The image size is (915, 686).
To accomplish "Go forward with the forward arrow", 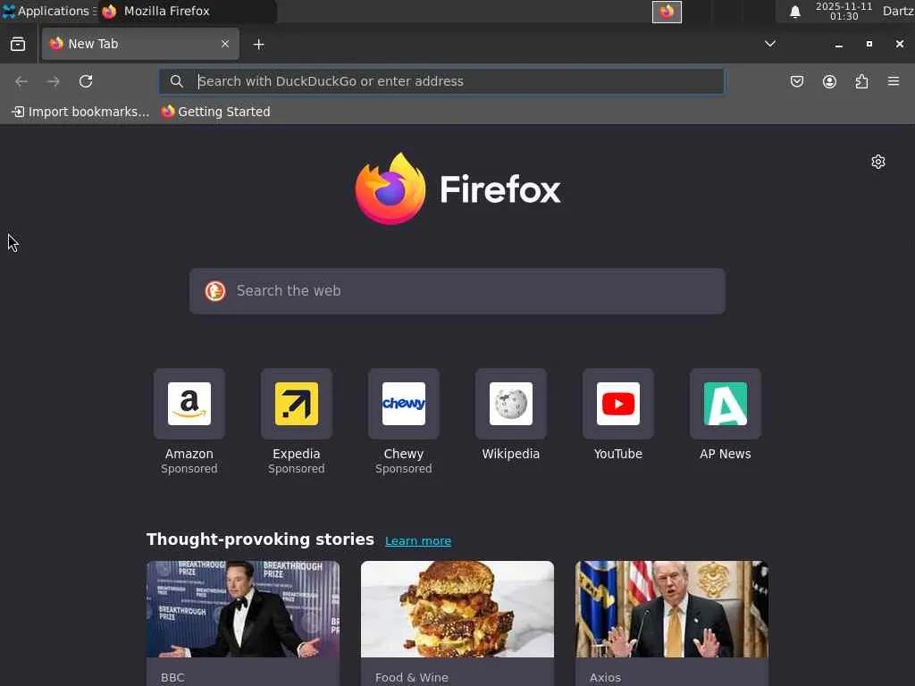I will [x=53, y=81].
